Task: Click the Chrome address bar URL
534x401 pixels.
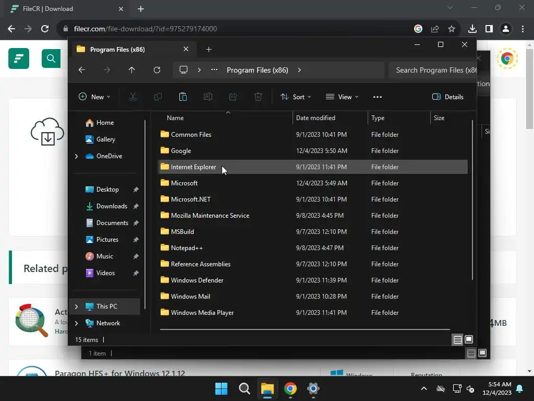Action: tap(145, 29)
